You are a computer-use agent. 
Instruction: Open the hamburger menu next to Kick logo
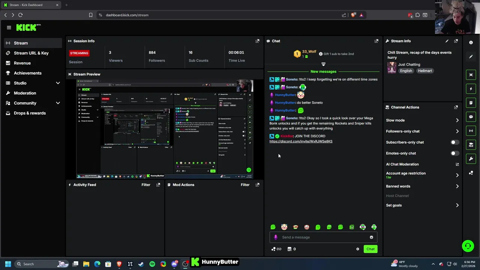point(9,27)
